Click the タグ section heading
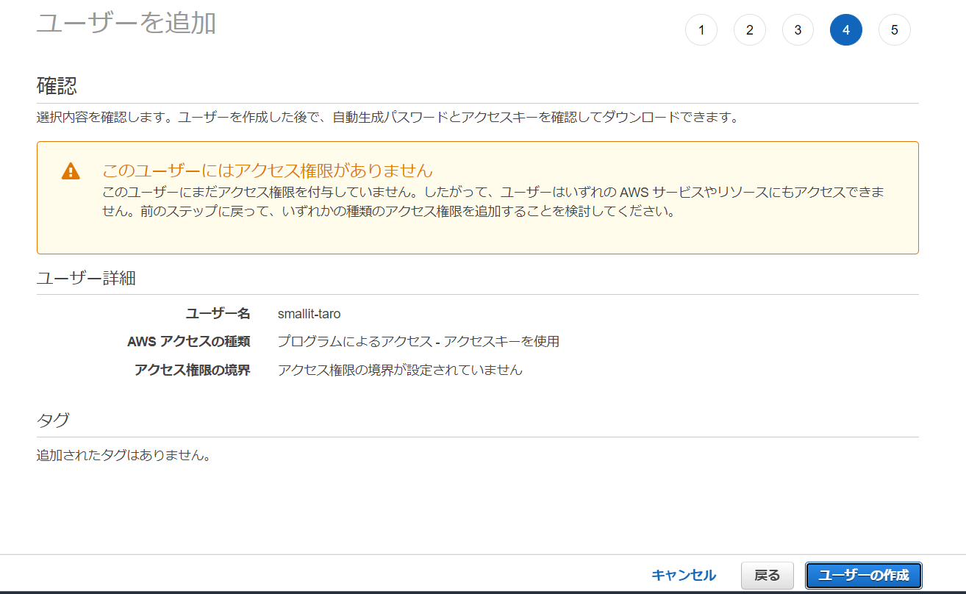Screen dimensions: 966x594 tap(53, 421)
